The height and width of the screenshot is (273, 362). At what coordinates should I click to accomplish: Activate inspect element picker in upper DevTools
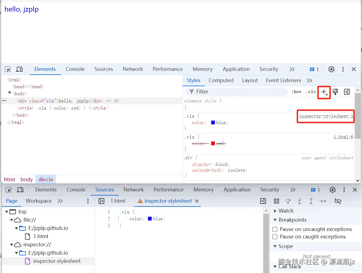pos(8,69)
